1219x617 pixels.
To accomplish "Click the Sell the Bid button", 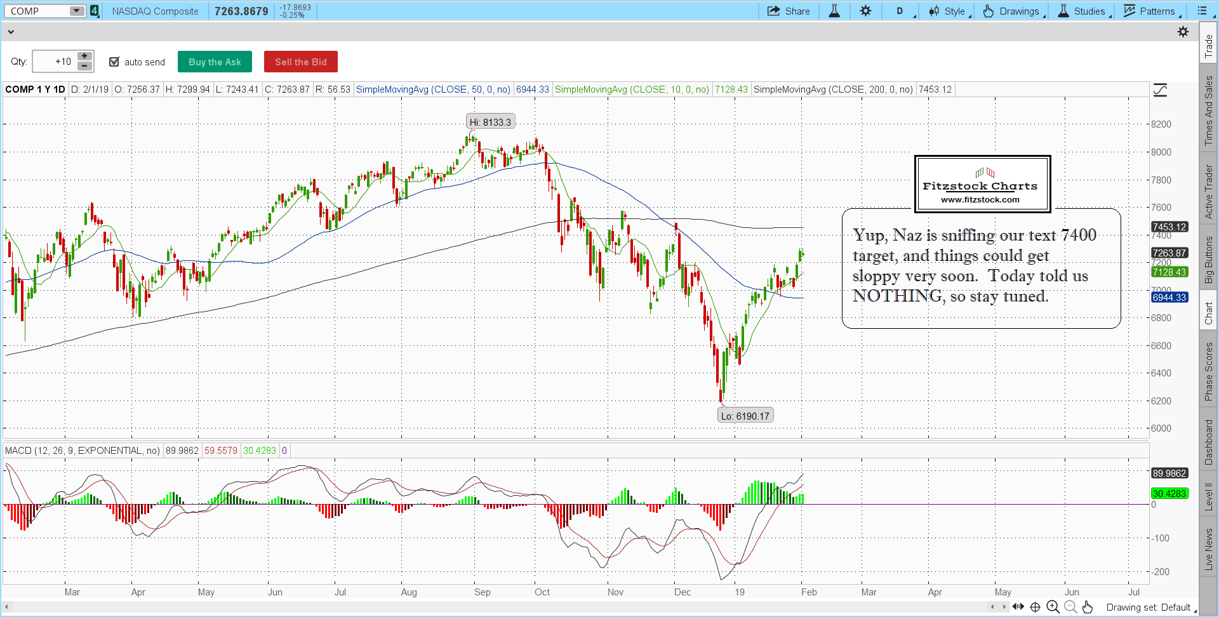I will point(300,62).
